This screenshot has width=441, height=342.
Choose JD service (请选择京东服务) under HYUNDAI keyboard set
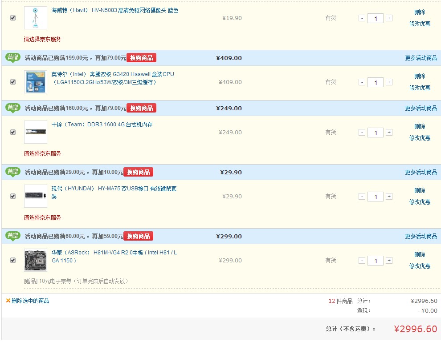pyautogui.click(x=42, y=217)
